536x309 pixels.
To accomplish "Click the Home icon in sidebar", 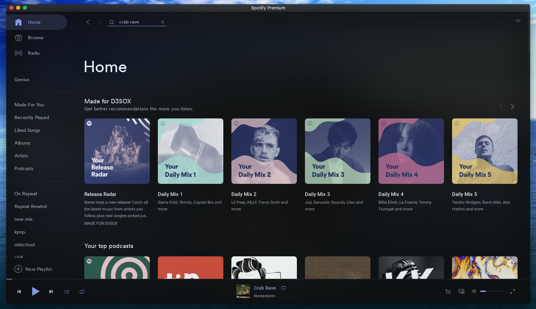I will coord(18,22).
